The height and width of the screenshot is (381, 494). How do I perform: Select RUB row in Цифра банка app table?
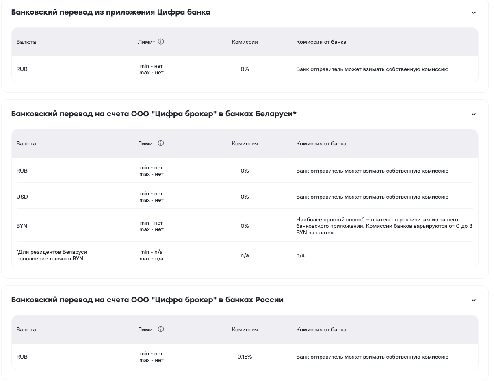point(22,69)
